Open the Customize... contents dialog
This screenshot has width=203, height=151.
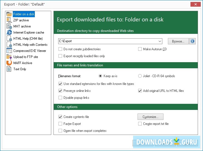tap(150, 117)
